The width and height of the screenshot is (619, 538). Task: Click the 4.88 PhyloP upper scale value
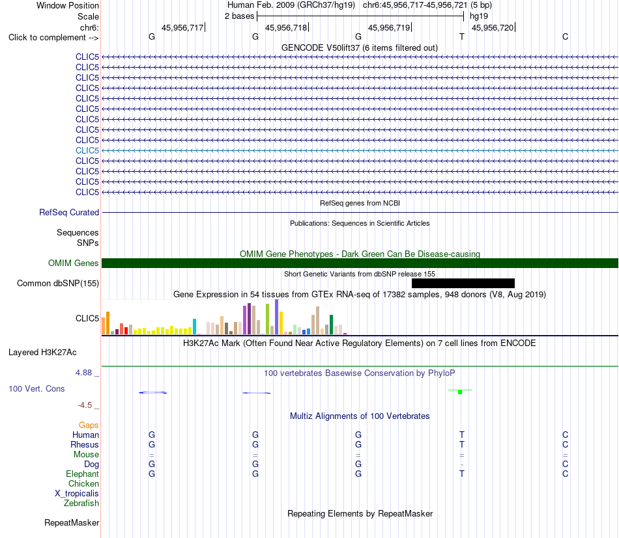83,373
